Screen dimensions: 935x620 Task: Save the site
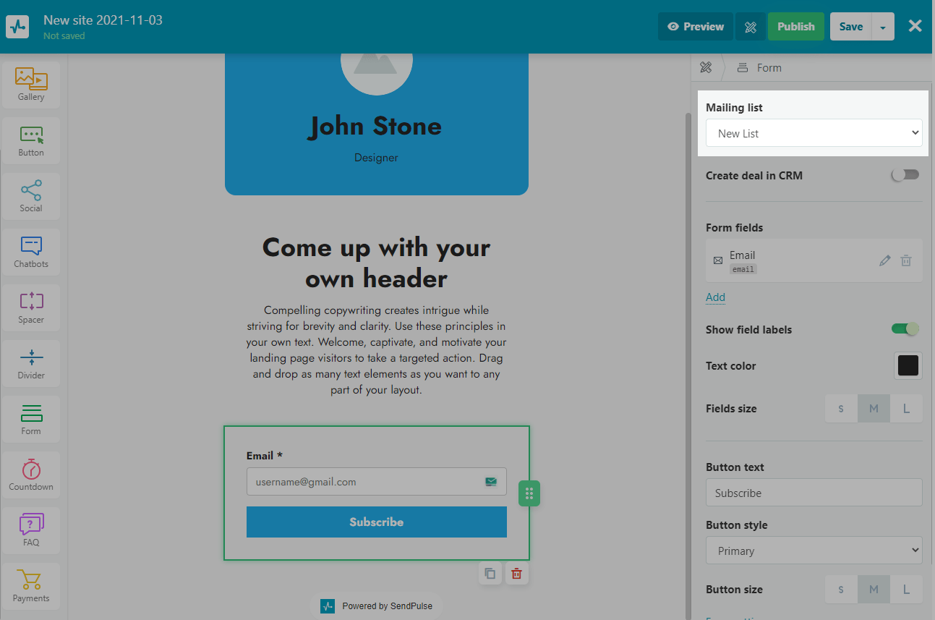(x=851, y=27)
